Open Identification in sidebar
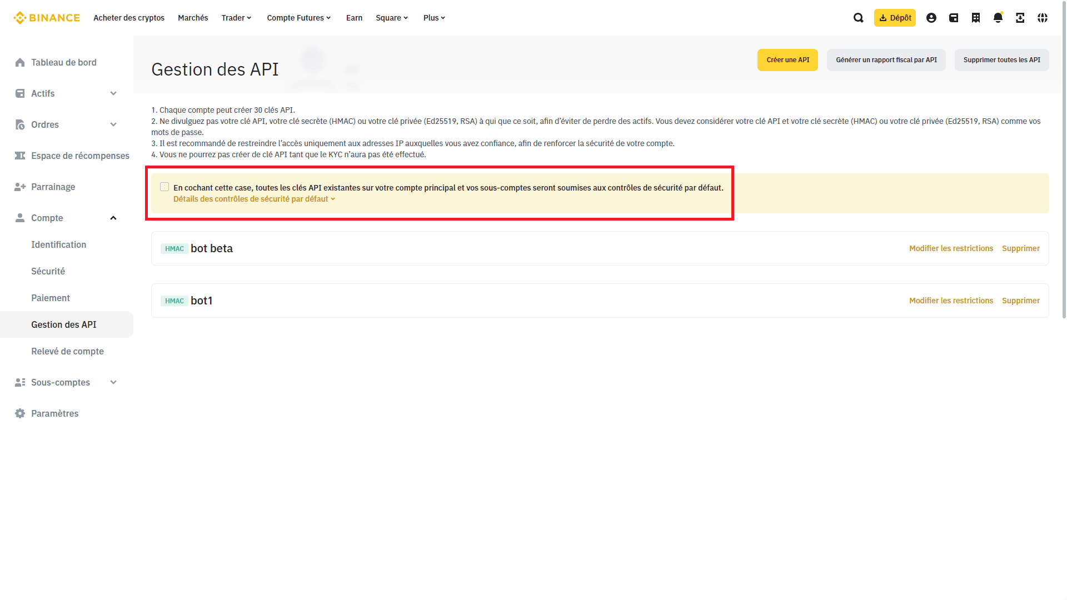Image resolution: width=1067 pixels, height=600 pixels. [58, 244]
